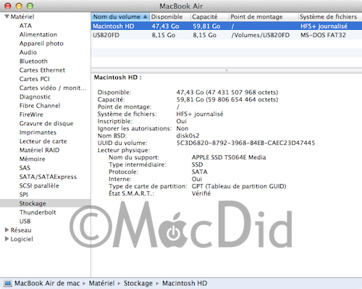This screenshot has width=362, height=289.
Task: Select the highlighted Stockage entry
Action: tap(45, 204)
